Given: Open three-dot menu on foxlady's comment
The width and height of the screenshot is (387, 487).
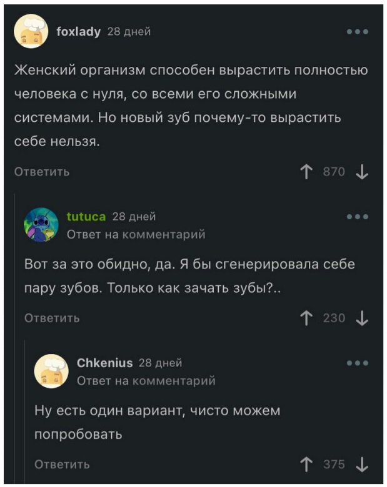Looking at the screenshot, I should pyautogui.click(x=357, y=31).
